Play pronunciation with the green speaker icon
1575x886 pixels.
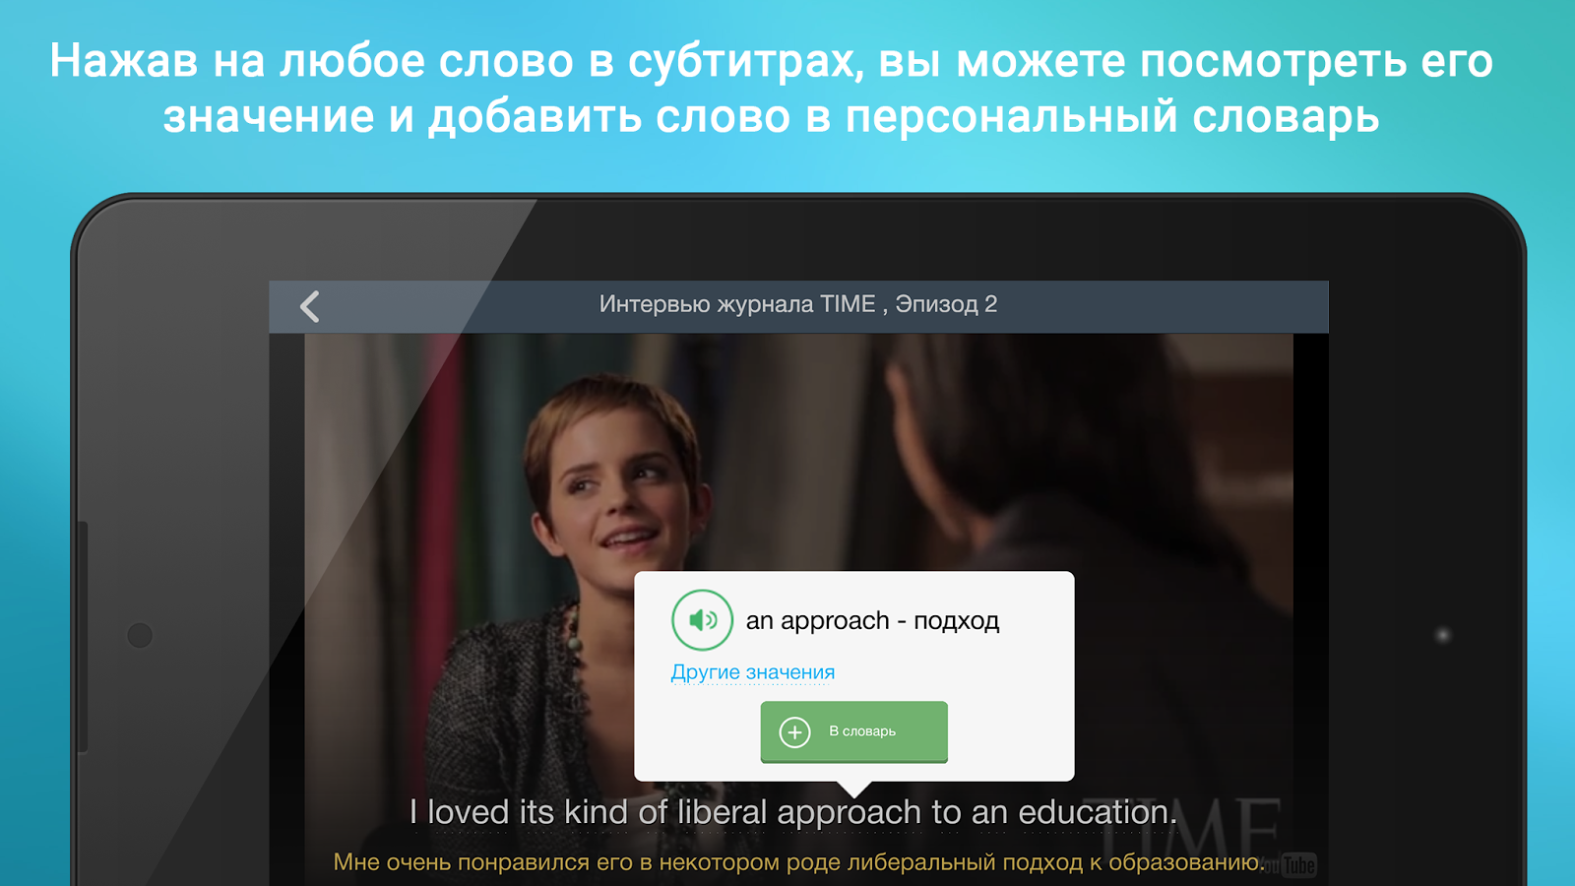pos(702,619)
